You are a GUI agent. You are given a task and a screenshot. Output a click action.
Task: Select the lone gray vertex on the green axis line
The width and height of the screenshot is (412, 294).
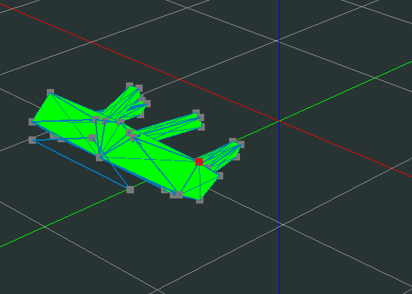(130, 190)
